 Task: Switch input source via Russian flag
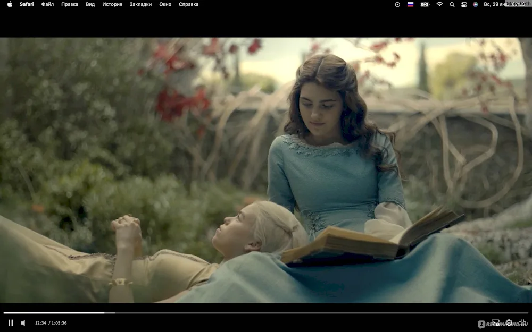(x=411, y=4)
